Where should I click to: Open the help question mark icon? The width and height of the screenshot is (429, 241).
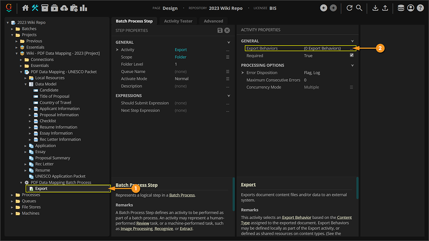point(420,8)
